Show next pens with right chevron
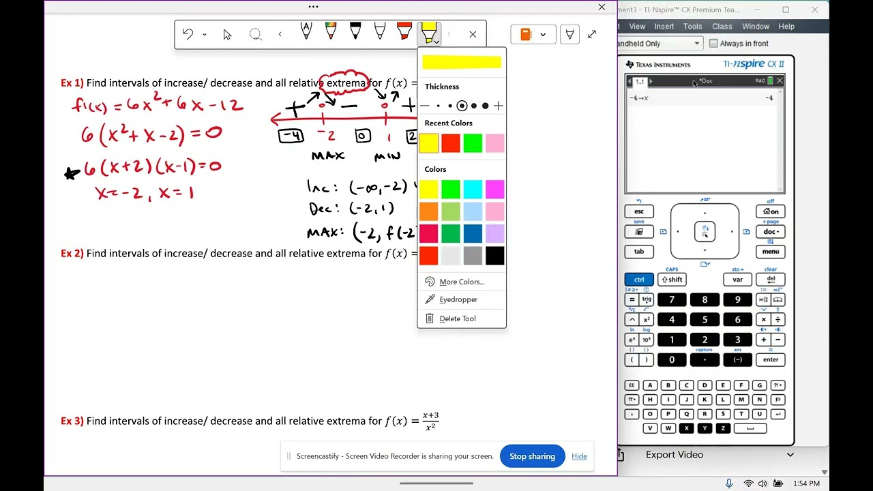873x491 pixels. tap(449, 35)
